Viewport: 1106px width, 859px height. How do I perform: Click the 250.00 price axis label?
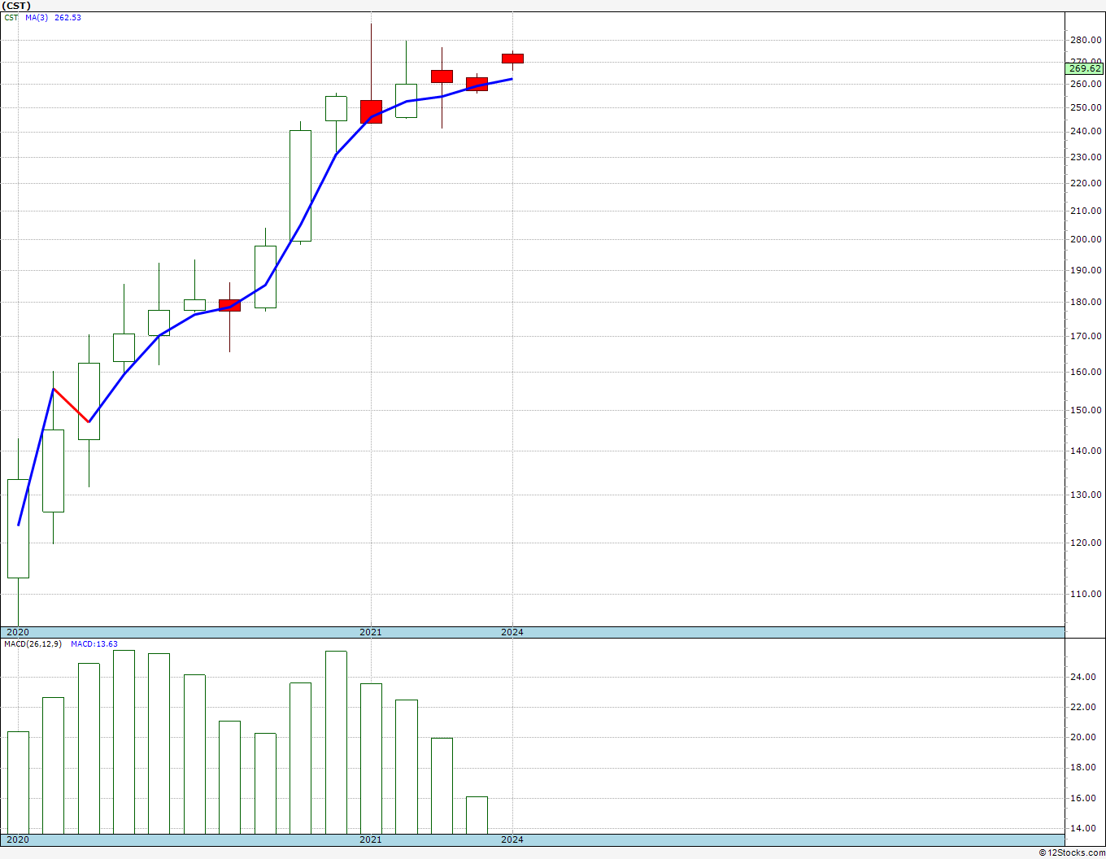pos(1086,107)
